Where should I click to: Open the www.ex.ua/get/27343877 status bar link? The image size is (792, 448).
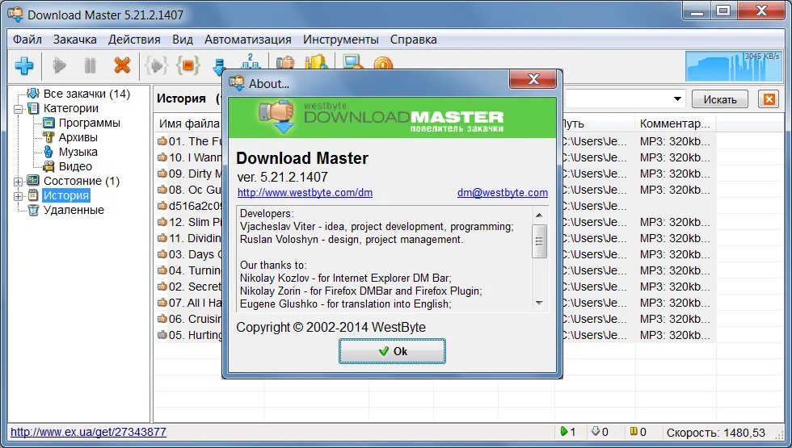(x=88, y=432)
